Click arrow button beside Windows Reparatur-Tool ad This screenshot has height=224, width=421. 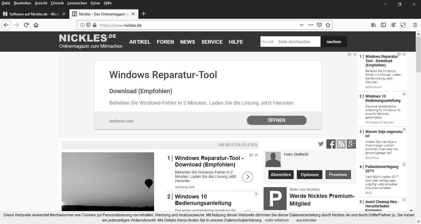coord(247,177)
